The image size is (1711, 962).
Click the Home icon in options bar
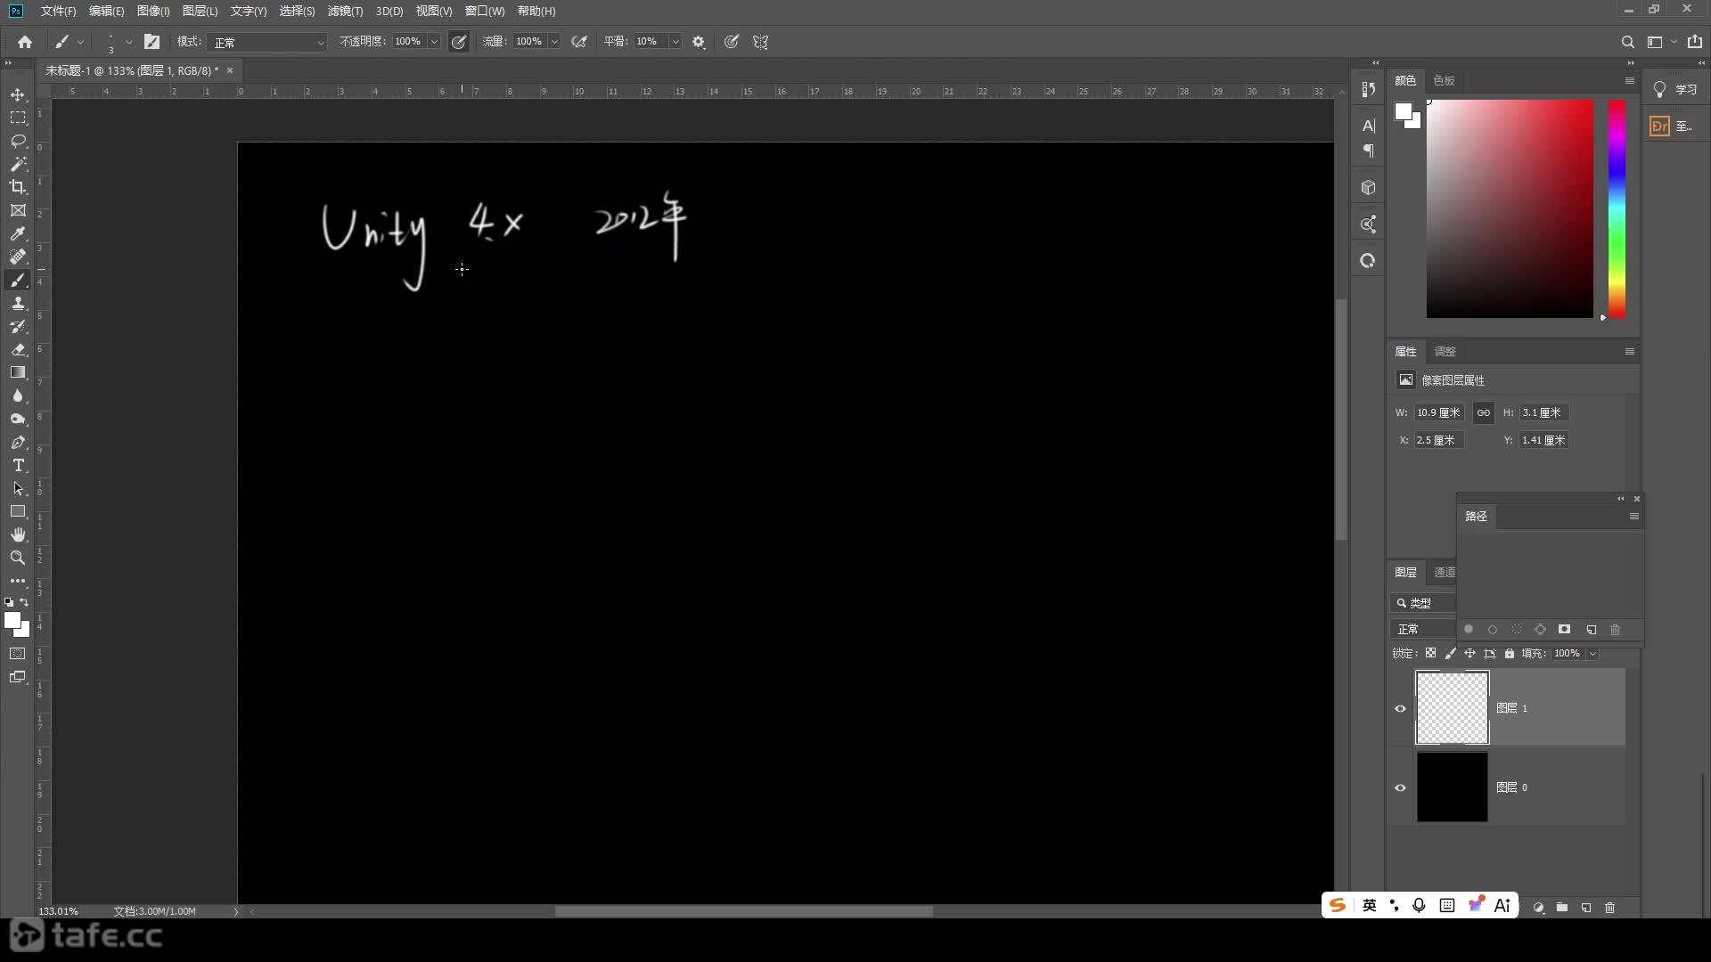pyautogui.click(x=25, y=42)
